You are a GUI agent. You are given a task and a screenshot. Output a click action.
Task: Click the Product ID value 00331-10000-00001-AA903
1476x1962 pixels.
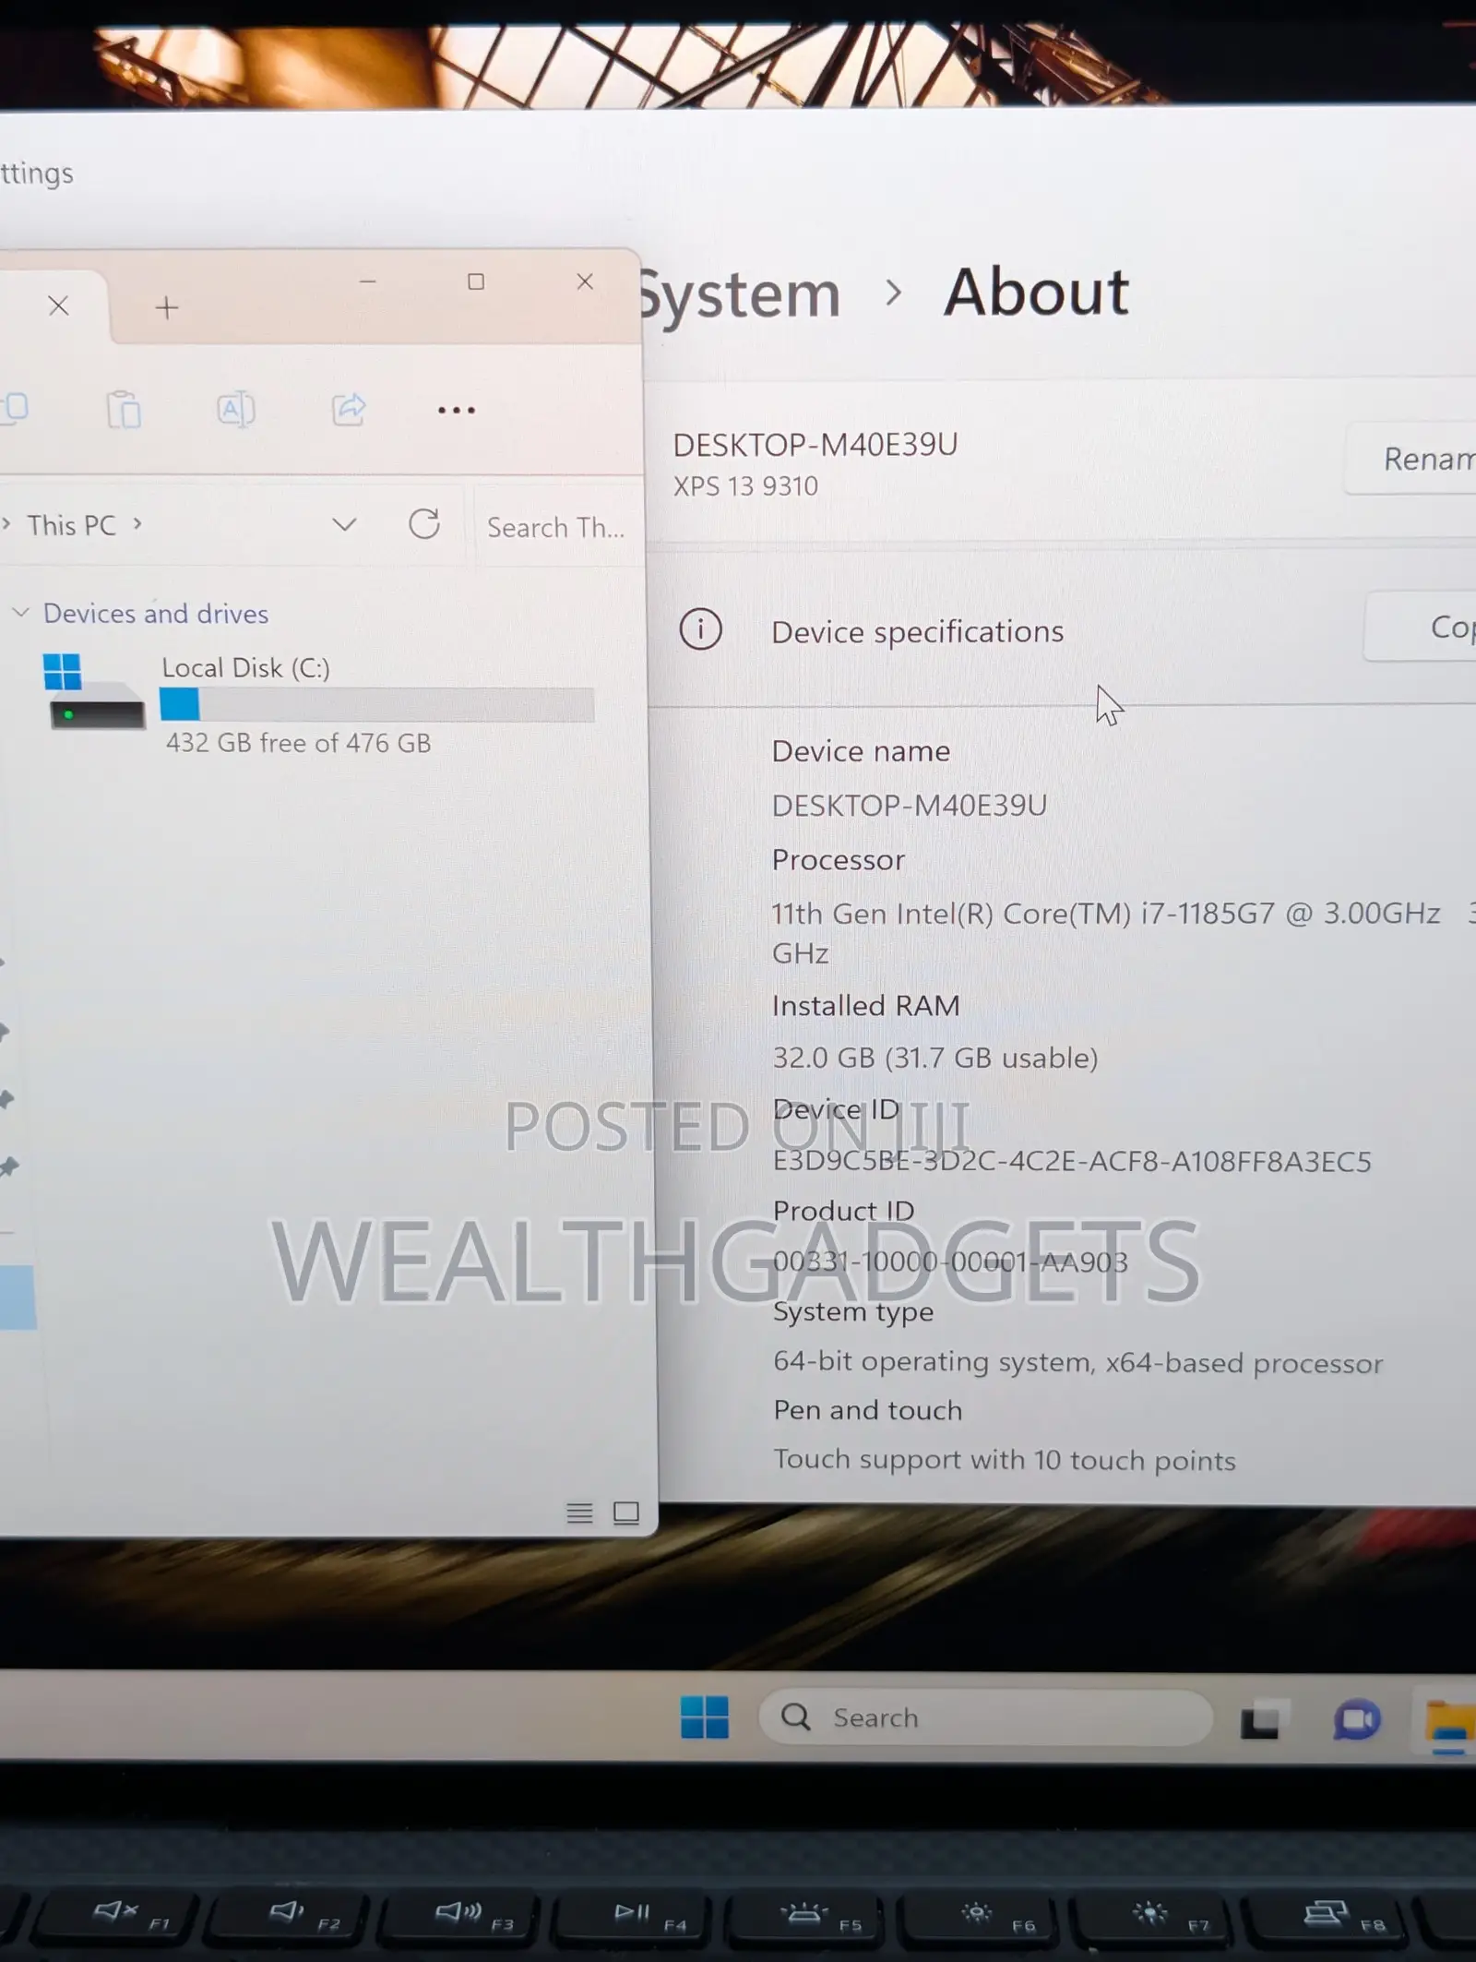tap(950, 1262)
